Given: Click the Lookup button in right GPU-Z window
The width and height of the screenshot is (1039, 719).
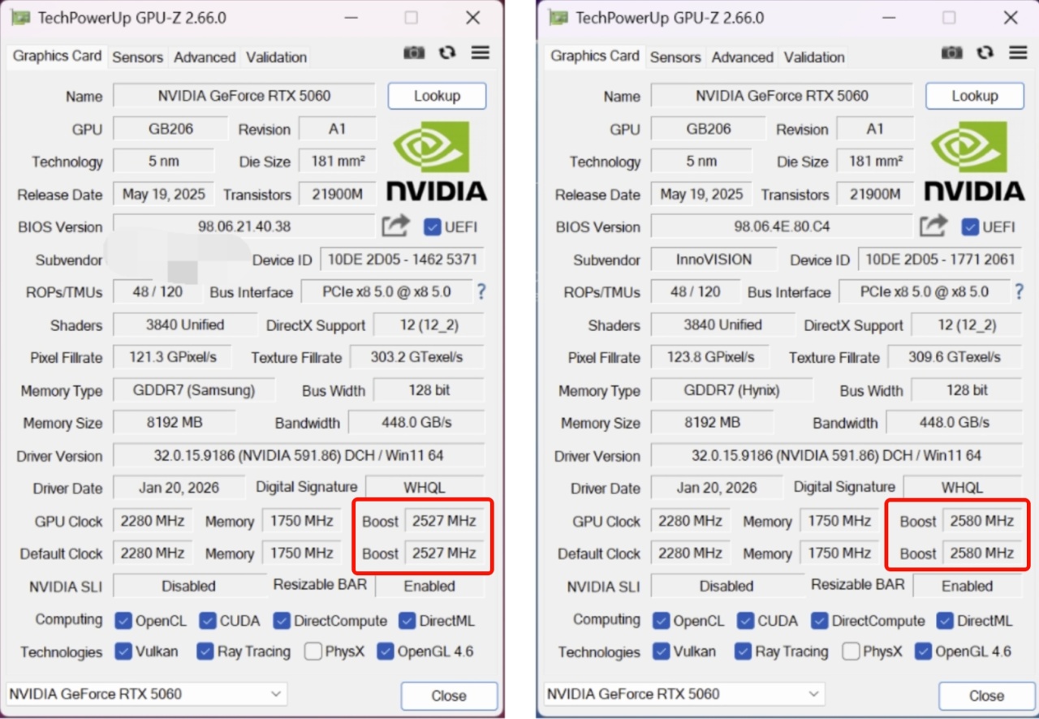Looking at the screenshot, I should pos(975,96).
